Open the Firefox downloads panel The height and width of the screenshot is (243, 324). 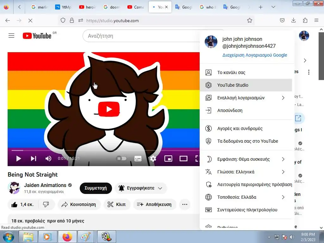(293, 20)
